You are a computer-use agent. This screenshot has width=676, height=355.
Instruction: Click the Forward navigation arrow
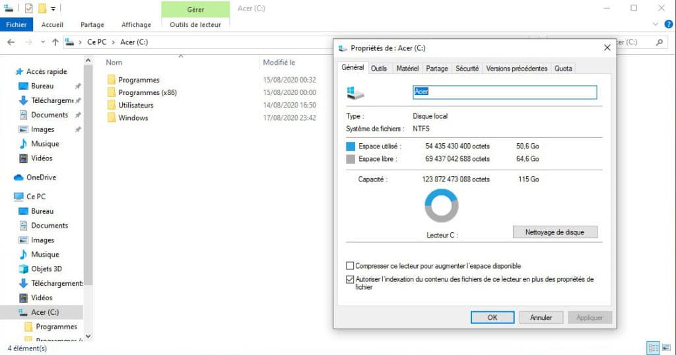tap(28, 42)
